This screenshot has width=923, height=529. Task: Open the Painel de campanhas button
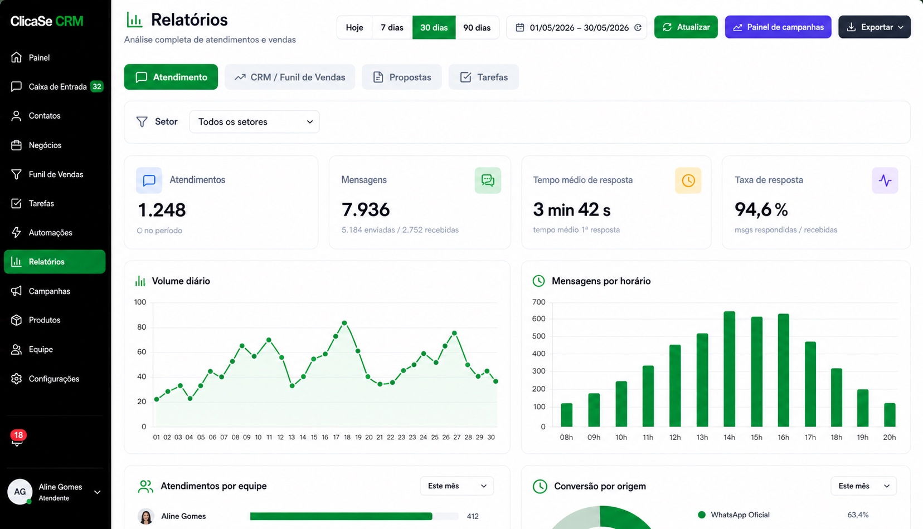pos(778,27)
